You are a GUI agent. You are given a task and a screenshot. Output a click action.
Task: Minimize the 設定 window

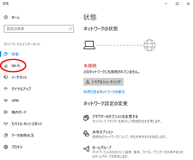click(x=166, y=4)
